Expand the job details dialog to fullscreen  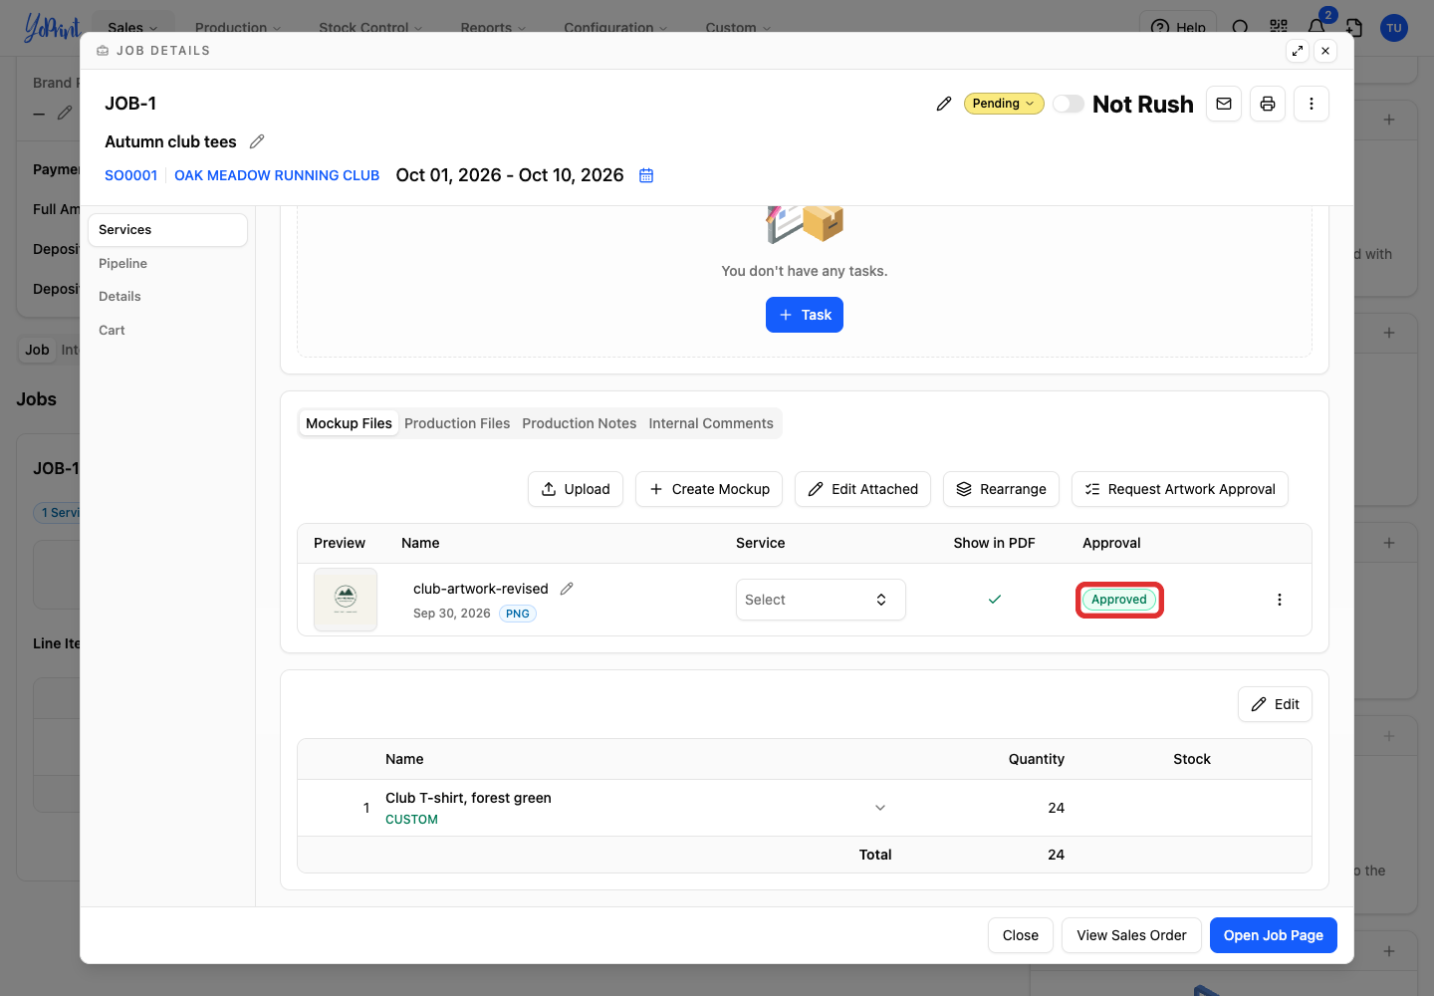click(1298, 51)
